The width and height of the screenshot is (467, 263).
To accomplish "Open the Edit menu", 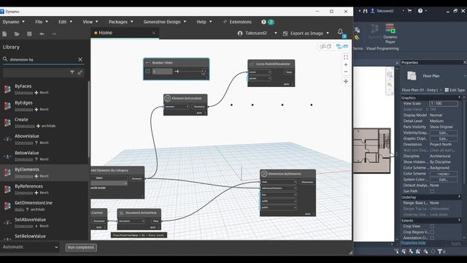I will [65, 22].
